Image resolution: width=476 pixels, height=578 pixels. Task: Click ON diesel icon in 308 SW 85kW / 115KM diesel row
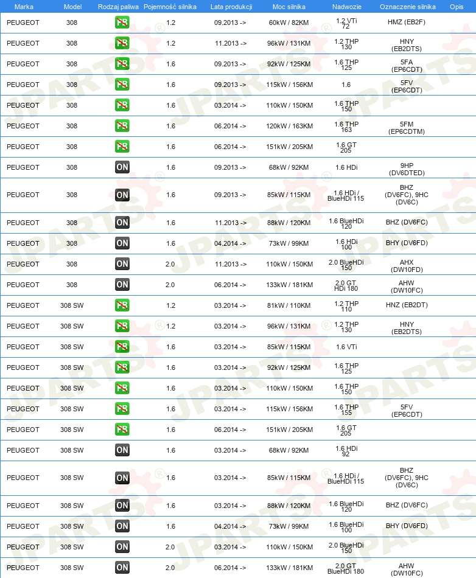click(122, 478)
